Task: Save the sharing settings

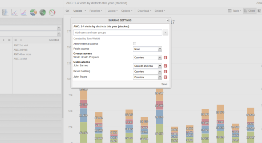Action: 164,84
